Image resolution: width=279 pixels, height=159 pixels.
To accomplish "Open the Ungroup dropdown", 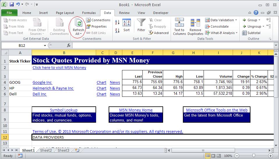I will [254, 26].
